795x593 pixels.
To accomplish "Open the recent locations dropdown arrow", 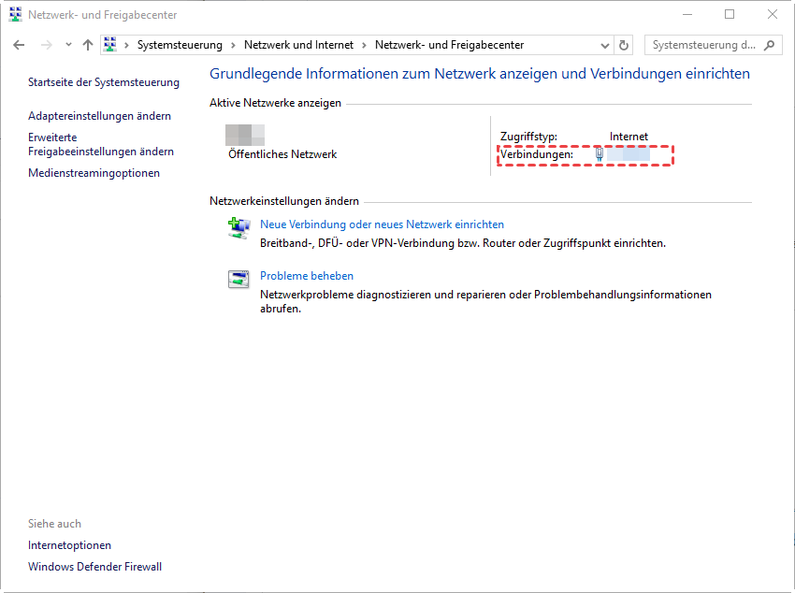I will (x=68, y=45).
